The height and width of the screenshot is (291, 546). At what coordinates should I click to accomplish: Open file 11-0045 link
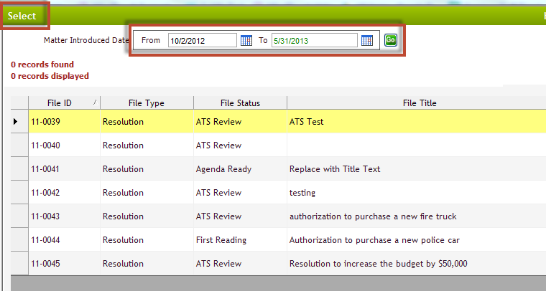[45, 264]
